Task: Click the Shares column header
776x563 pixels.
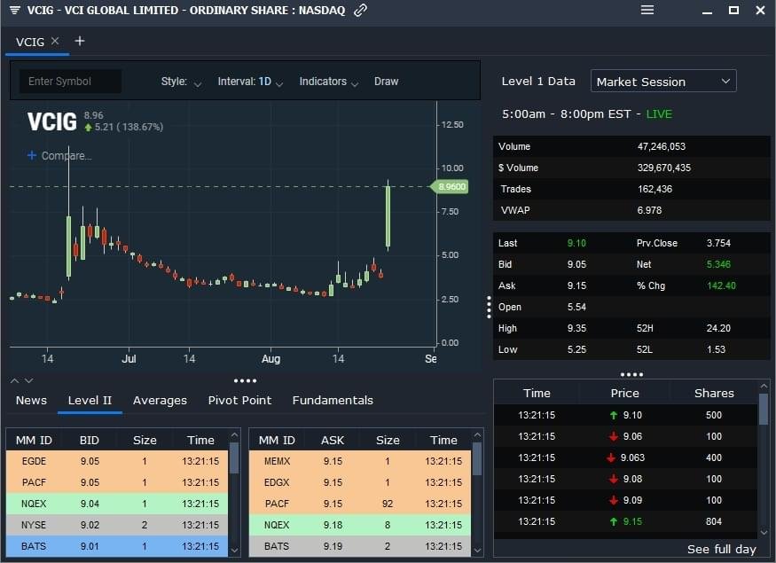Action: pos(714,393)
